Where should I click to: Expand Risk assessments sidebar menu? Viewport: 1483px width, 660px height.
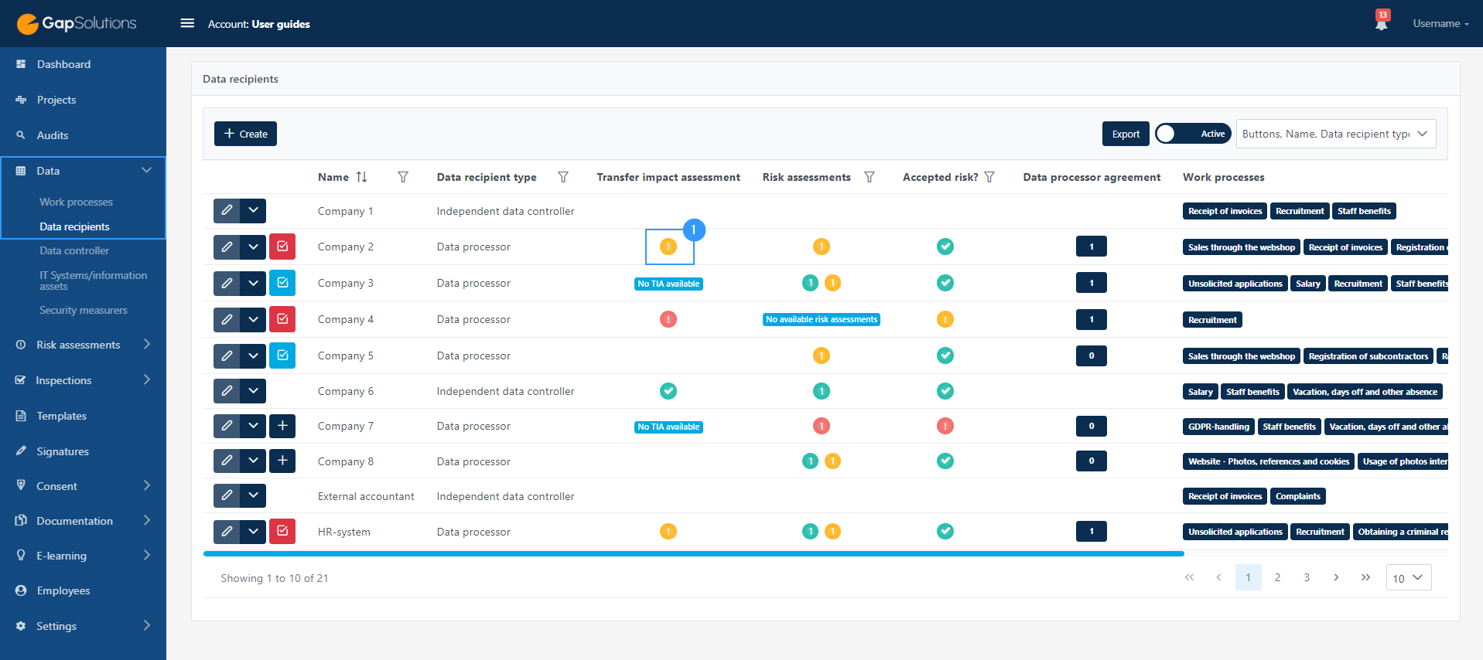146,345
